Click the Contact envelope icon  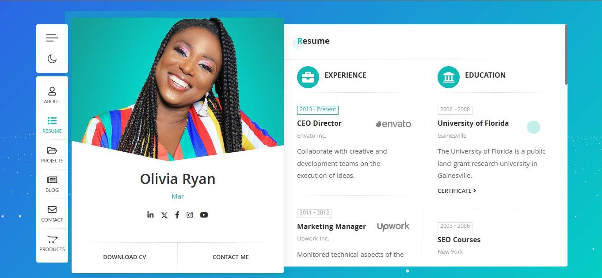click(x=52, y=209)
